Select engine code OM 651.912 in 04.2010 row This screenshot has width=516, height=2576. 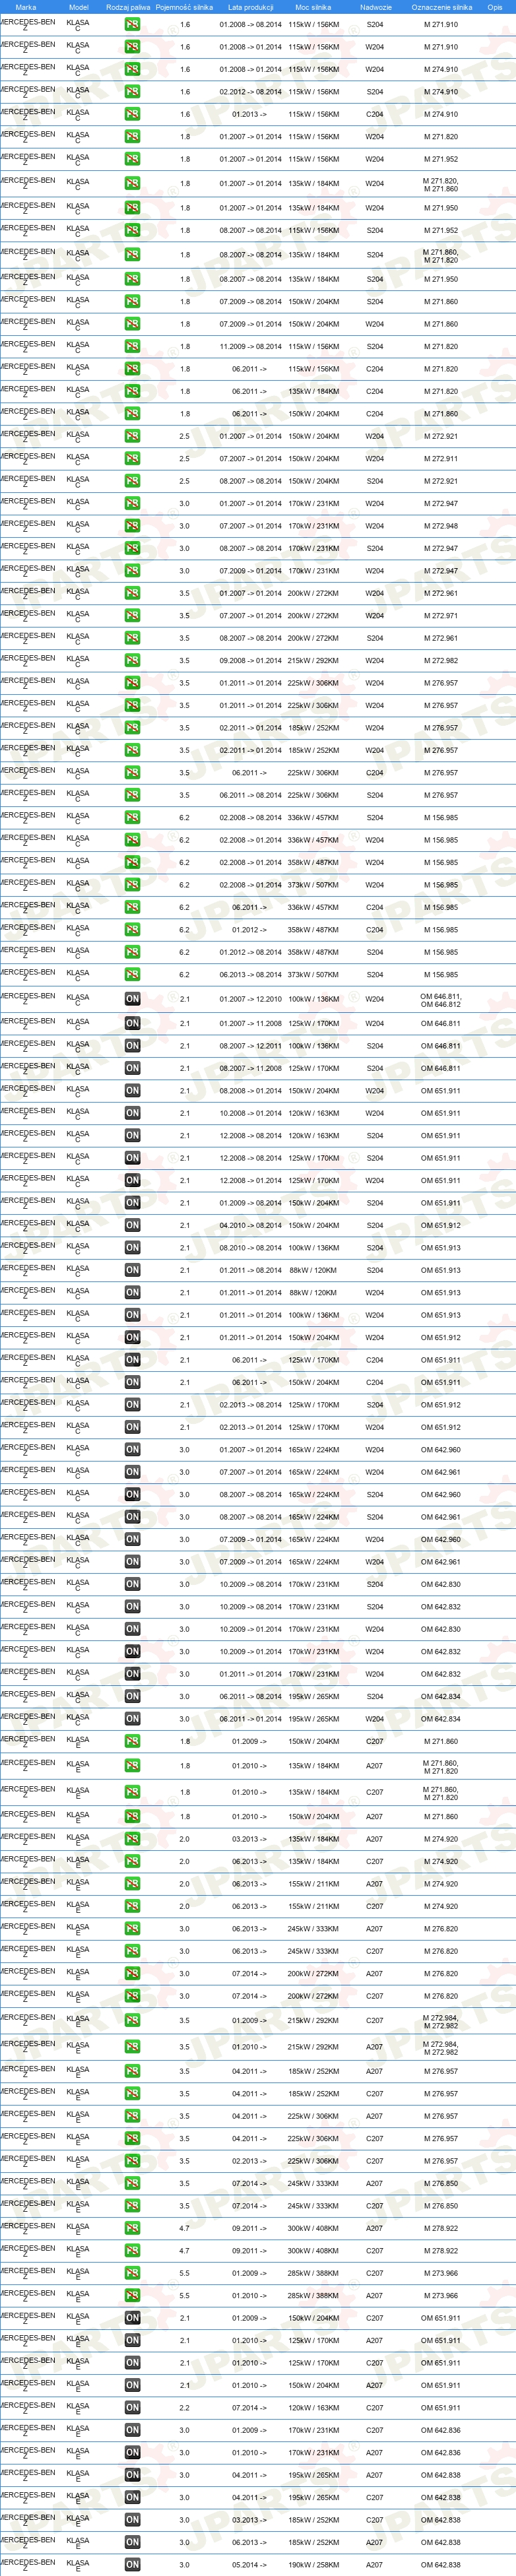click(440, 1225)
